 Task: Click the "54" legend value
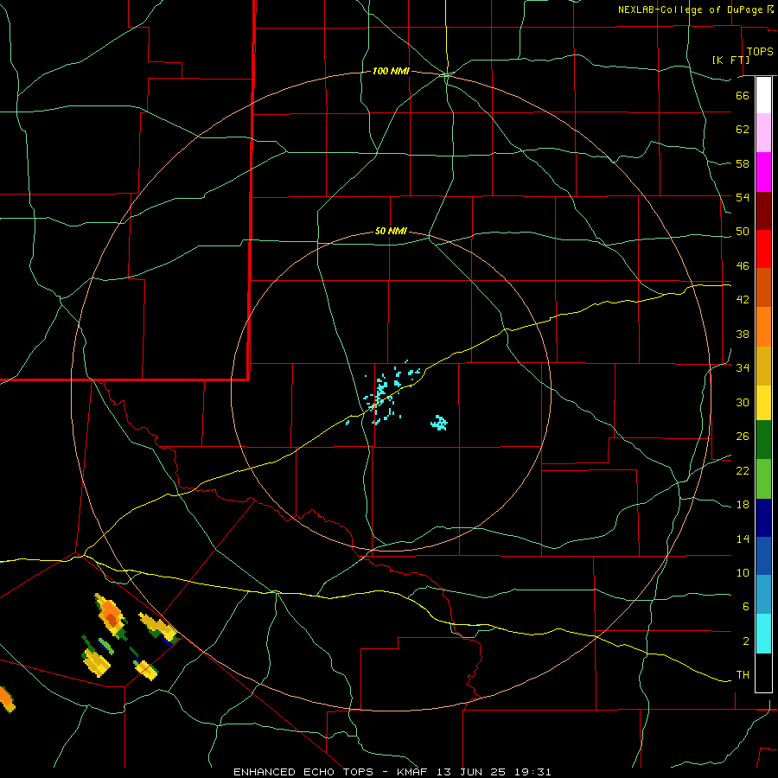click(x=743, y=197)
